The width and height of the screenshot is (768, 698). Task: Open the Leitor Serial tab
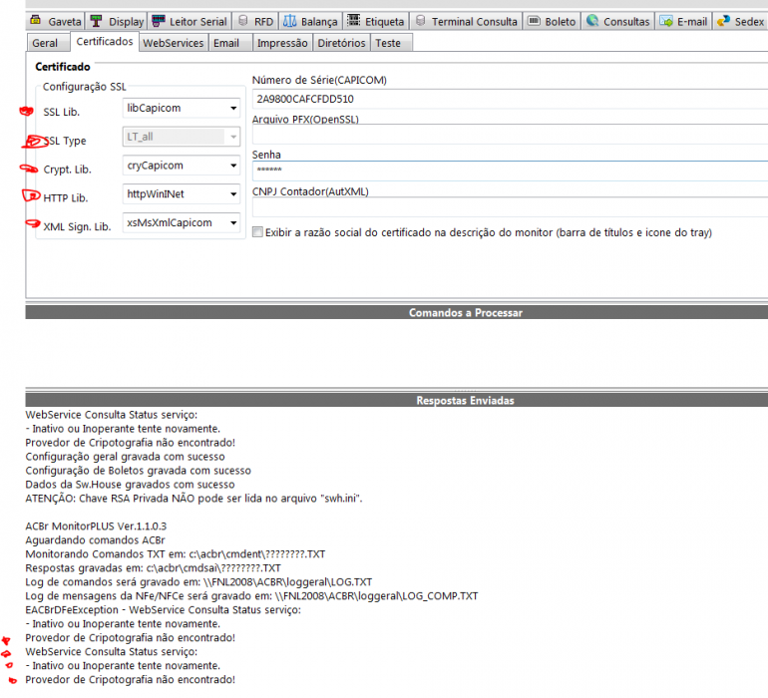coord(191,21)
